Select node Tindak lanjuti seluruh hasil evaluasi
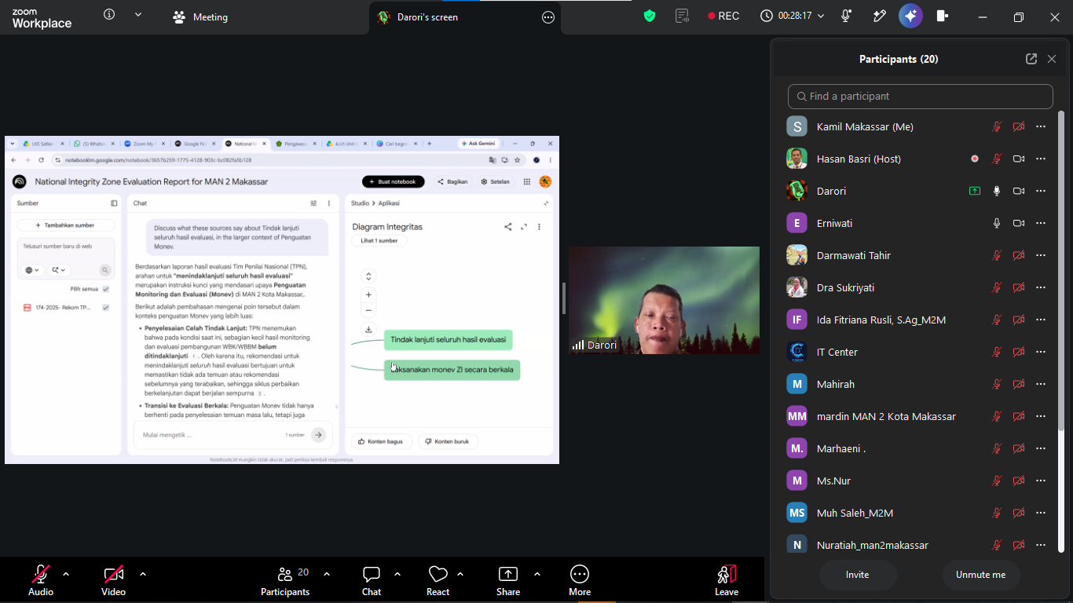The image size is (1073, 603). click(x=449, y=340)
